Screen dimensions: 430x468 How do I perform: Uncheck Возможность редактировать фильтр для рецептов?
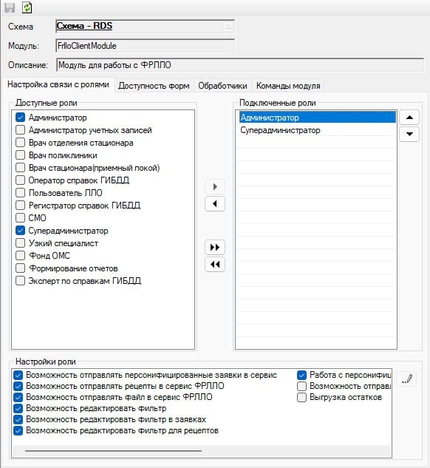(18, 430)
